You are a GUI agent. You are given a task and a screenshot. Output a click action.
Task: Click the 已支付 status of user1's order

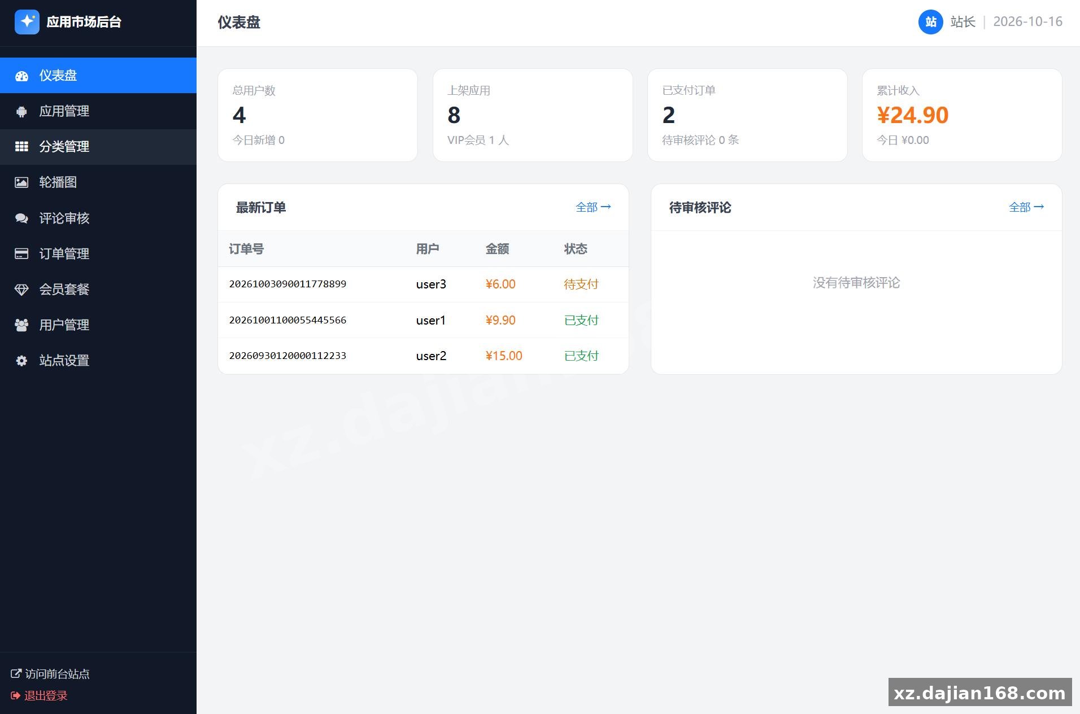[581, 320]
